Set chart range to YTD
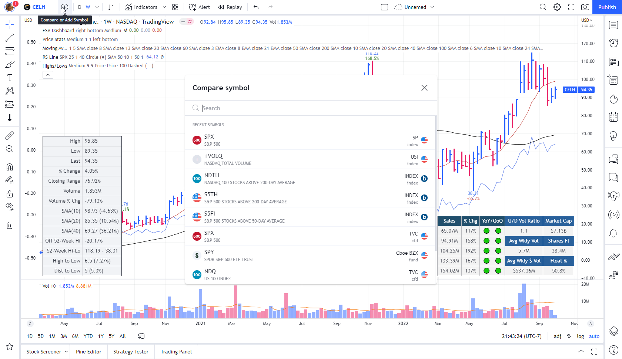This screenshot has height=359, width=622. click(x=88, y=336)
